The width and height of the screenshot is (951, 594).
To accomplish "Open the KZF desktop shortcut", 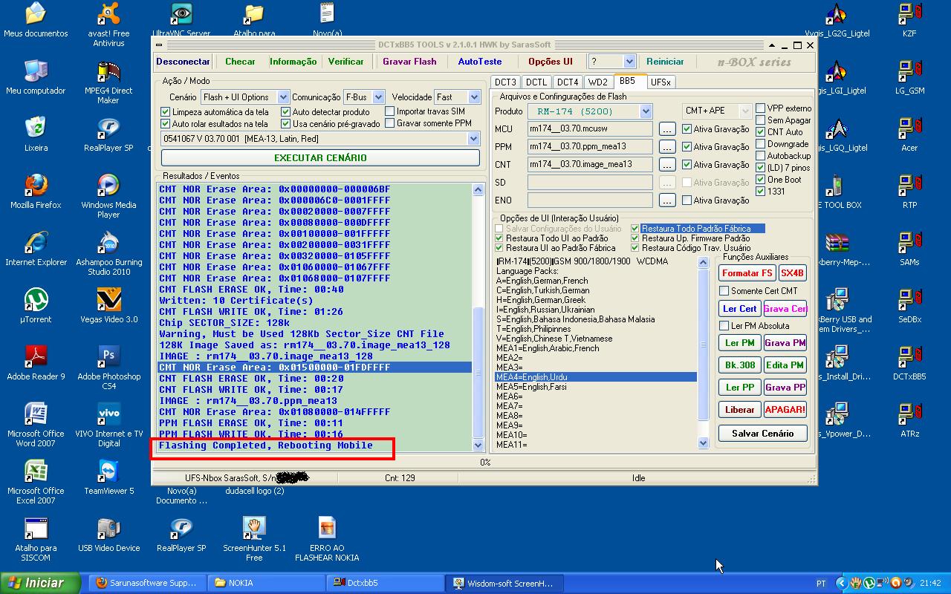I will [909, 21].
